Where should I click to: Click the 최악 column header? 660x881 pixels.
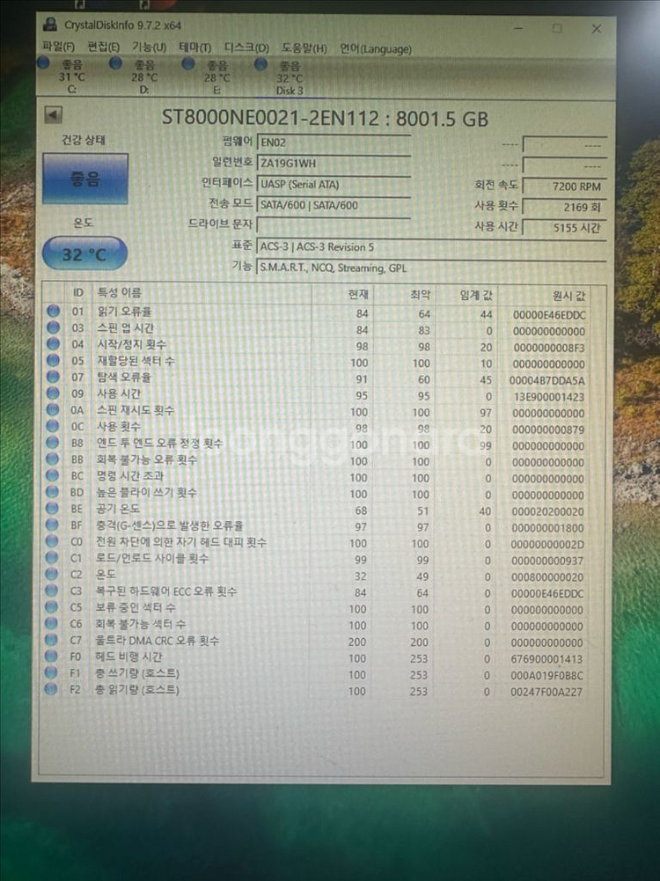click(x=406, y=295)
